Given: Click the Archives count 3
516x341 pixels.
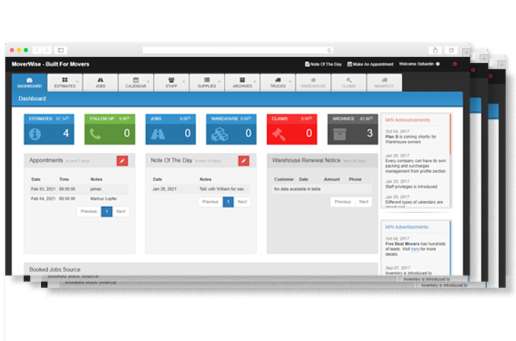Looking at the screenshot, I should coord(370,133).
